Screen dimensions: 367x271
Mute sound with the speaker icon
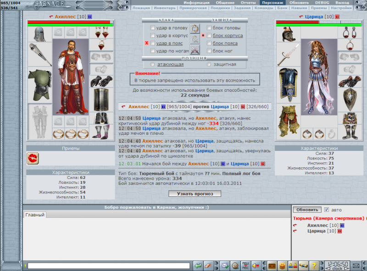256,265
